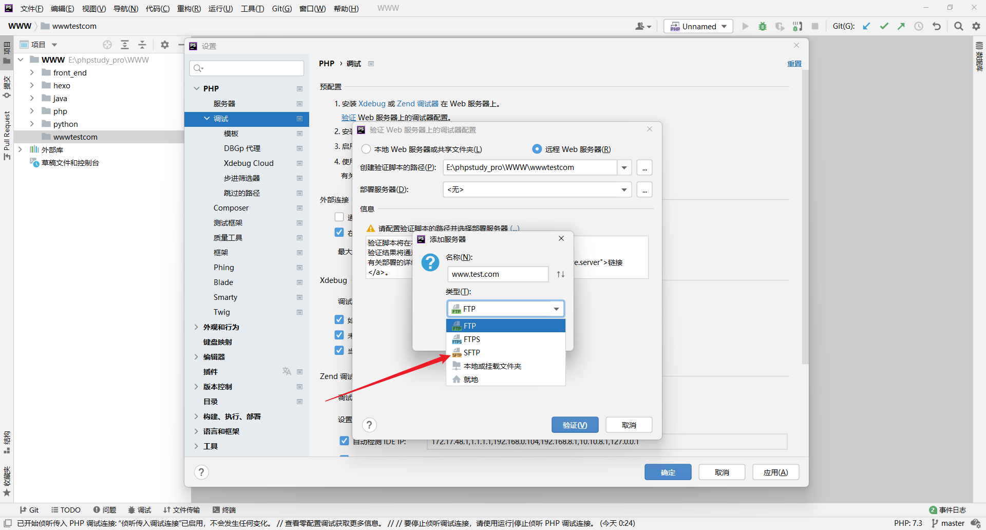Click expand all icon in the project panel
Image resolution: width=986 pixels, height=530 pixels.
(x=125, y=45)
